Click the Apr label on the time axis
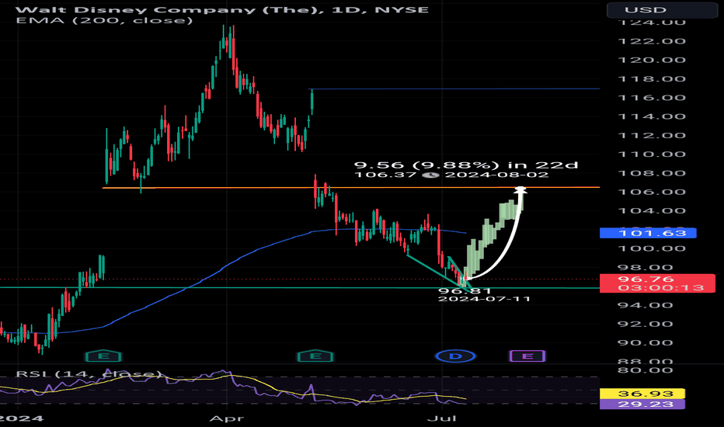The width and height of the screenshot is (724, 427). [x=226, y=418]
